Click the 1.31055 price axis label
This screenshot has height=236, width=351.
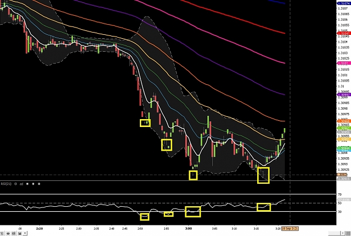(344, 25)
